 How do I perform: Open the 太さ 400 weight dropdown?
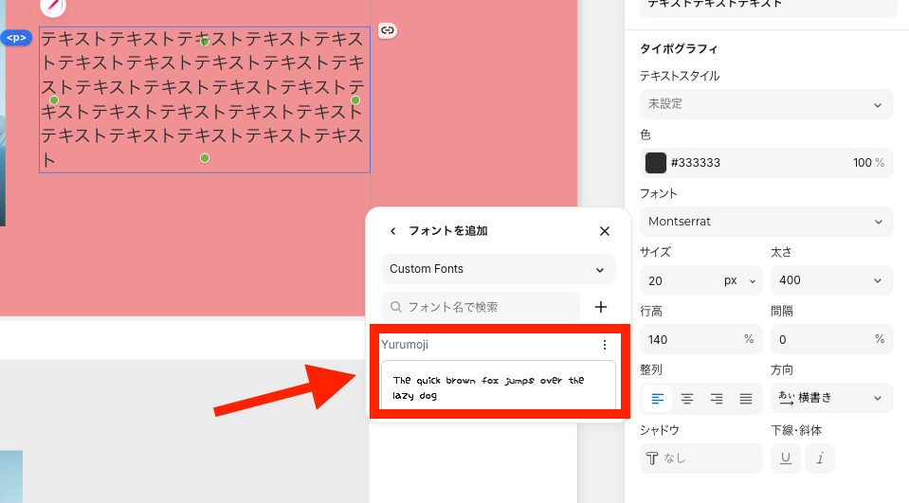(x=831, y=280)
